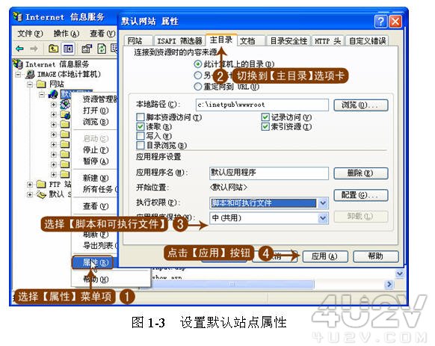The image size is (435, 346).
Task: Click the 应用 button
Action: (x=325, y=256)
